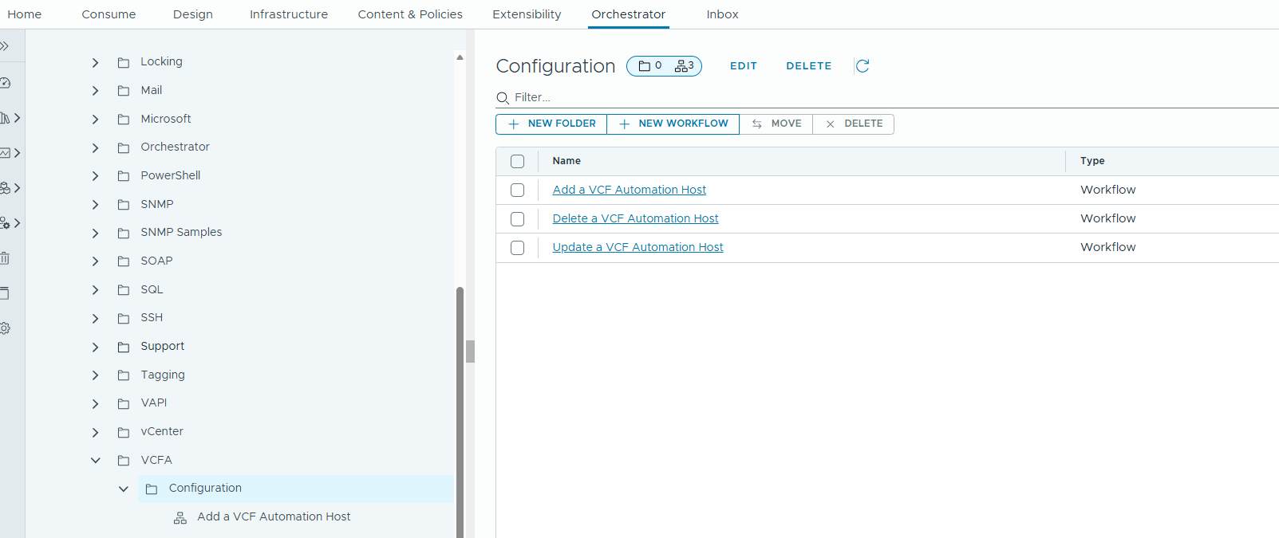Open the Library books icon in sidebar

point(6,118)
